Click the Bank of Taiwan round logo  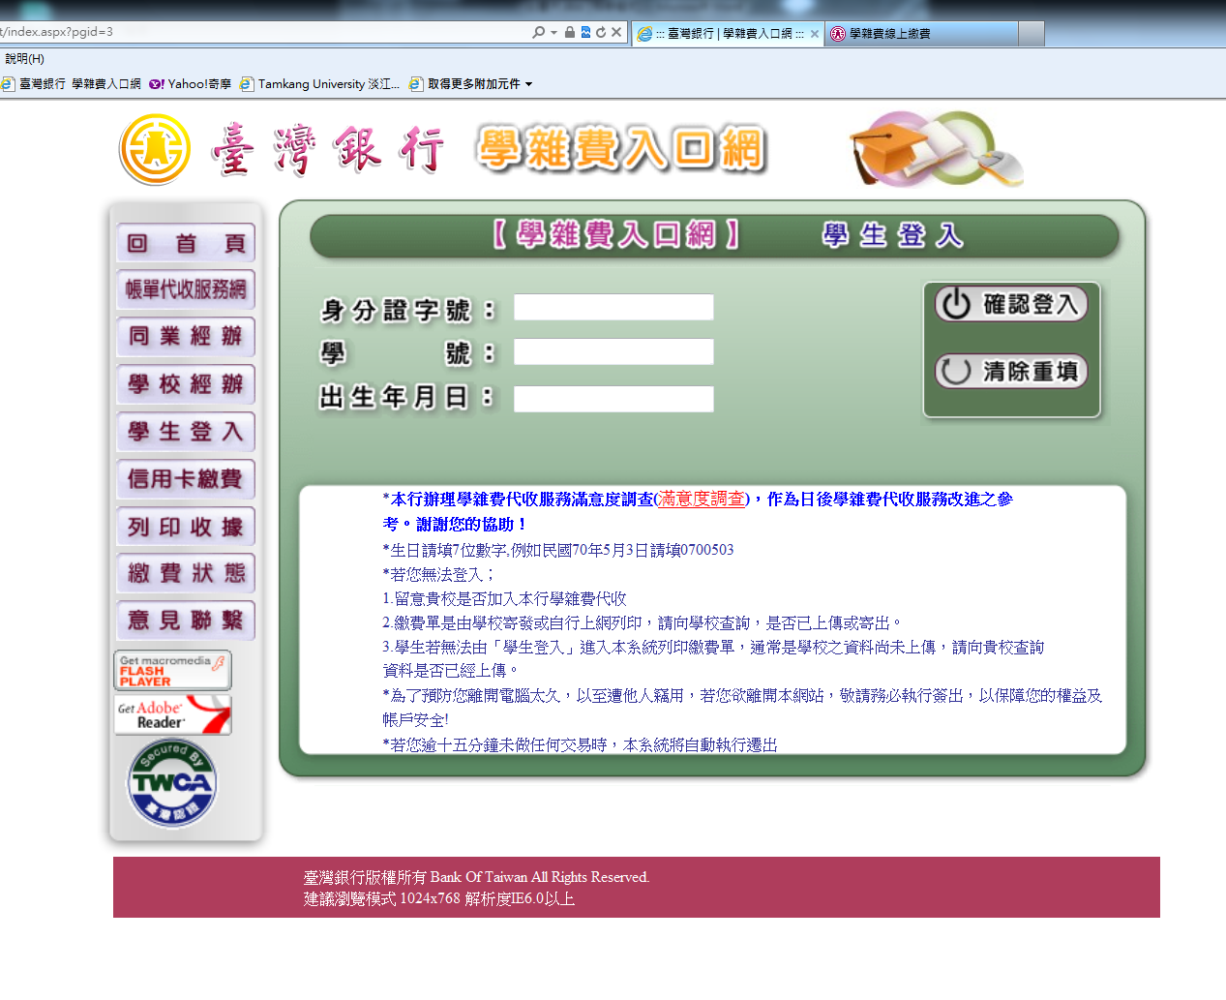tap(155, 150)
